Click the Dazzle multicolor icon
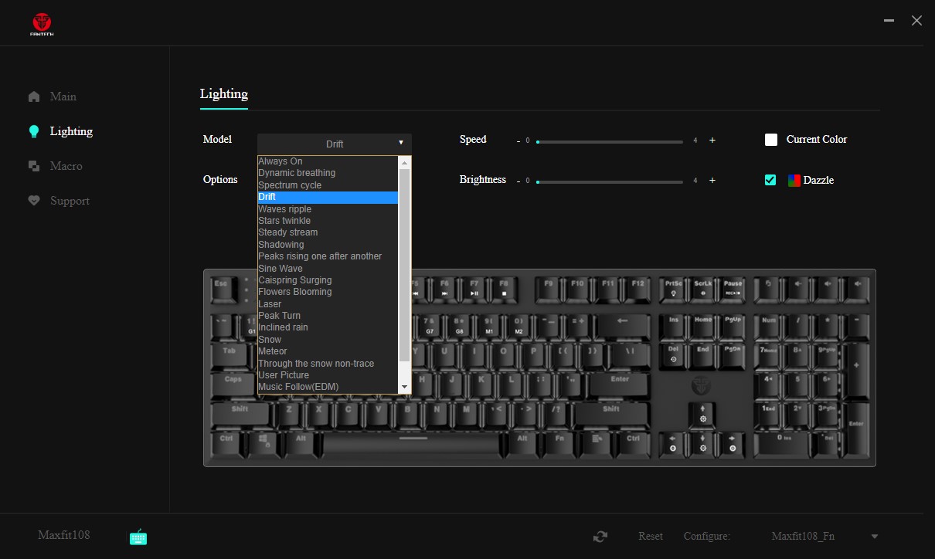 794,181
